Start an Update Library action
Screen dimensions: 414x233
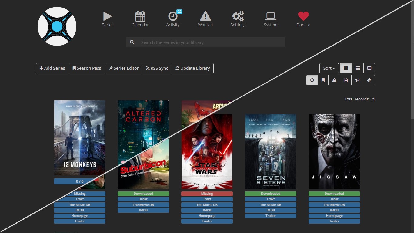(193, 68)
